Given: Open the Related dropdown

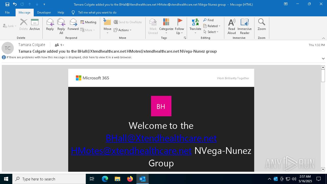Looking at the screenshot, I should [x=212, y=26].
